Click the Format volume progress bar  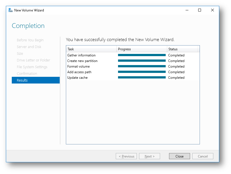coord(142,66)
